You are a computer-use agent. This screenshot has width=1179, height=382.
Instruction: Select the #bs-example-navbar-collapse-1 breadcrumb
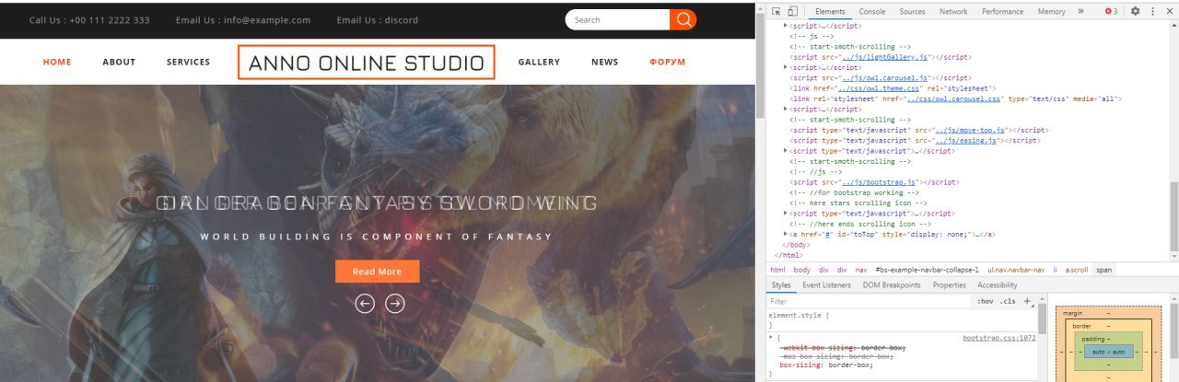(x=927, y=270)
